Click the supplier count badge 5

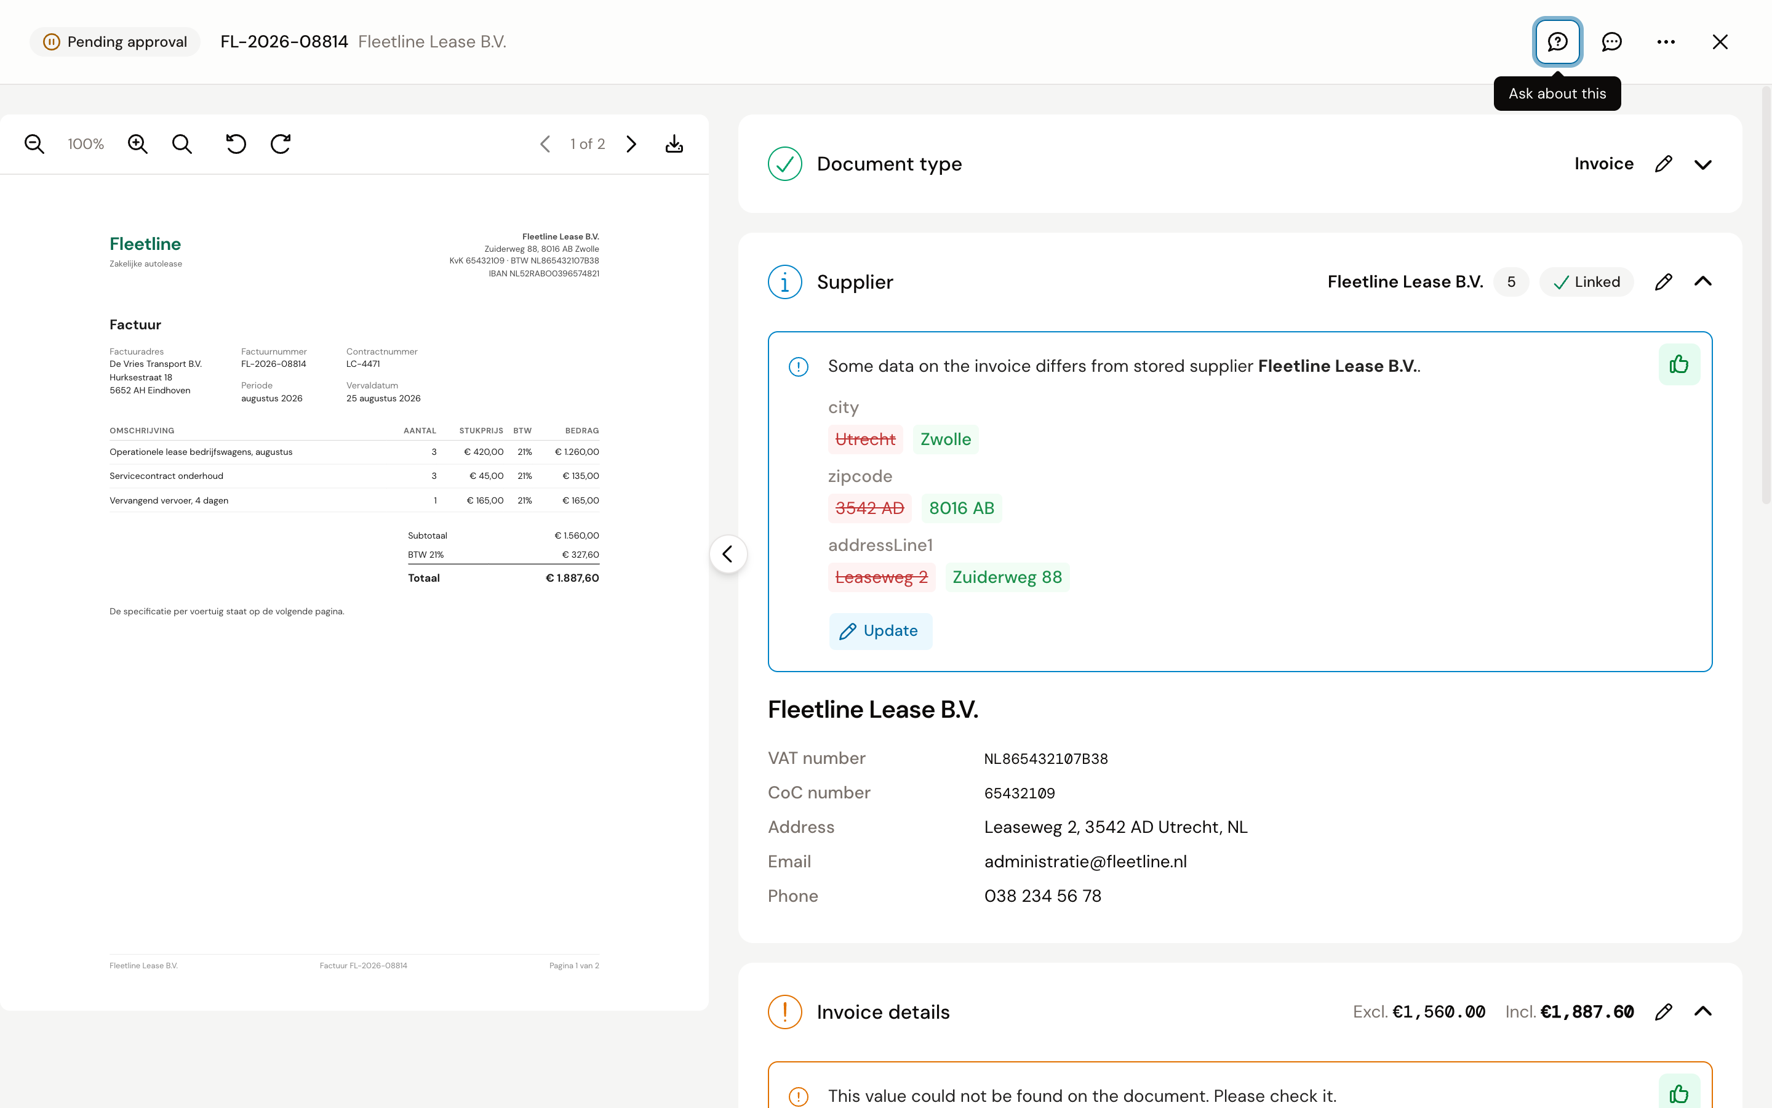click(1511, 281)
